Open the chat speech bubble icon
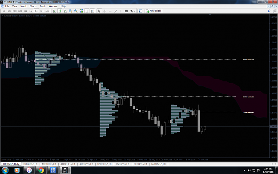278x174 pixels. point(274,11)
